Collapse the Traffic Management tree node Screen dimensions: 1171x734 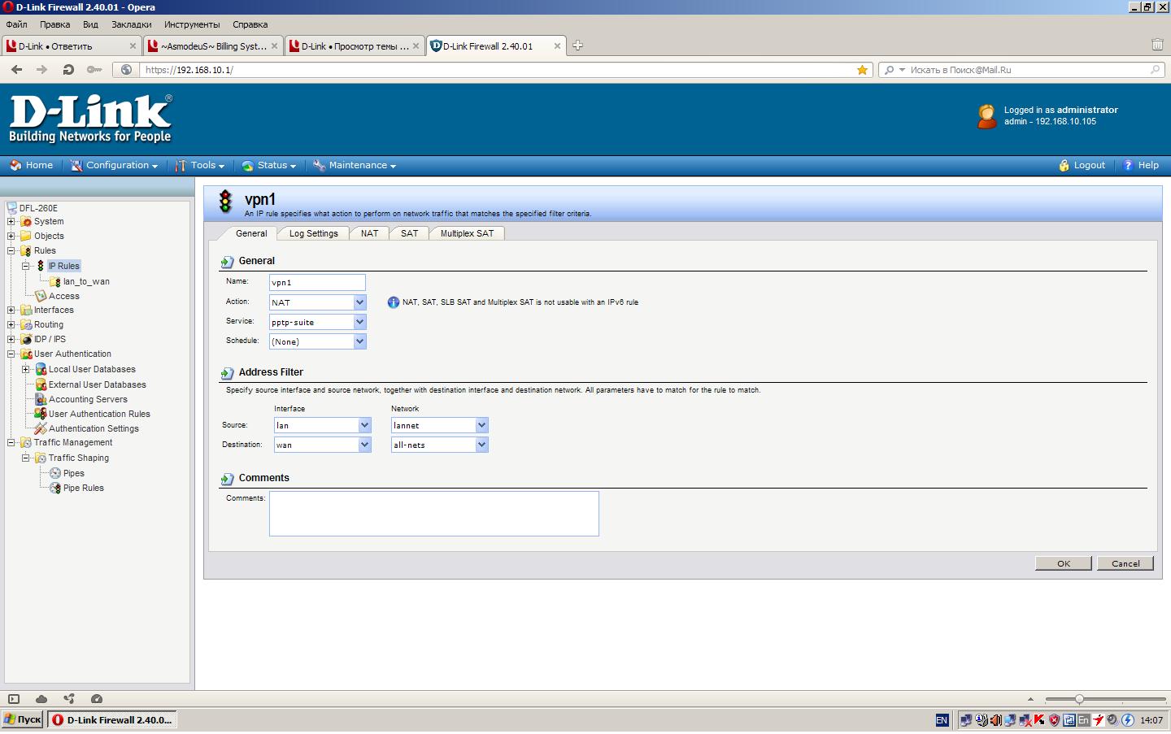11,443
